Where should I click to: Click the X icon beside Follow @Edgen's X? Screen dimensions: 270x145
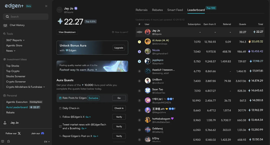[x=60, y=117]
